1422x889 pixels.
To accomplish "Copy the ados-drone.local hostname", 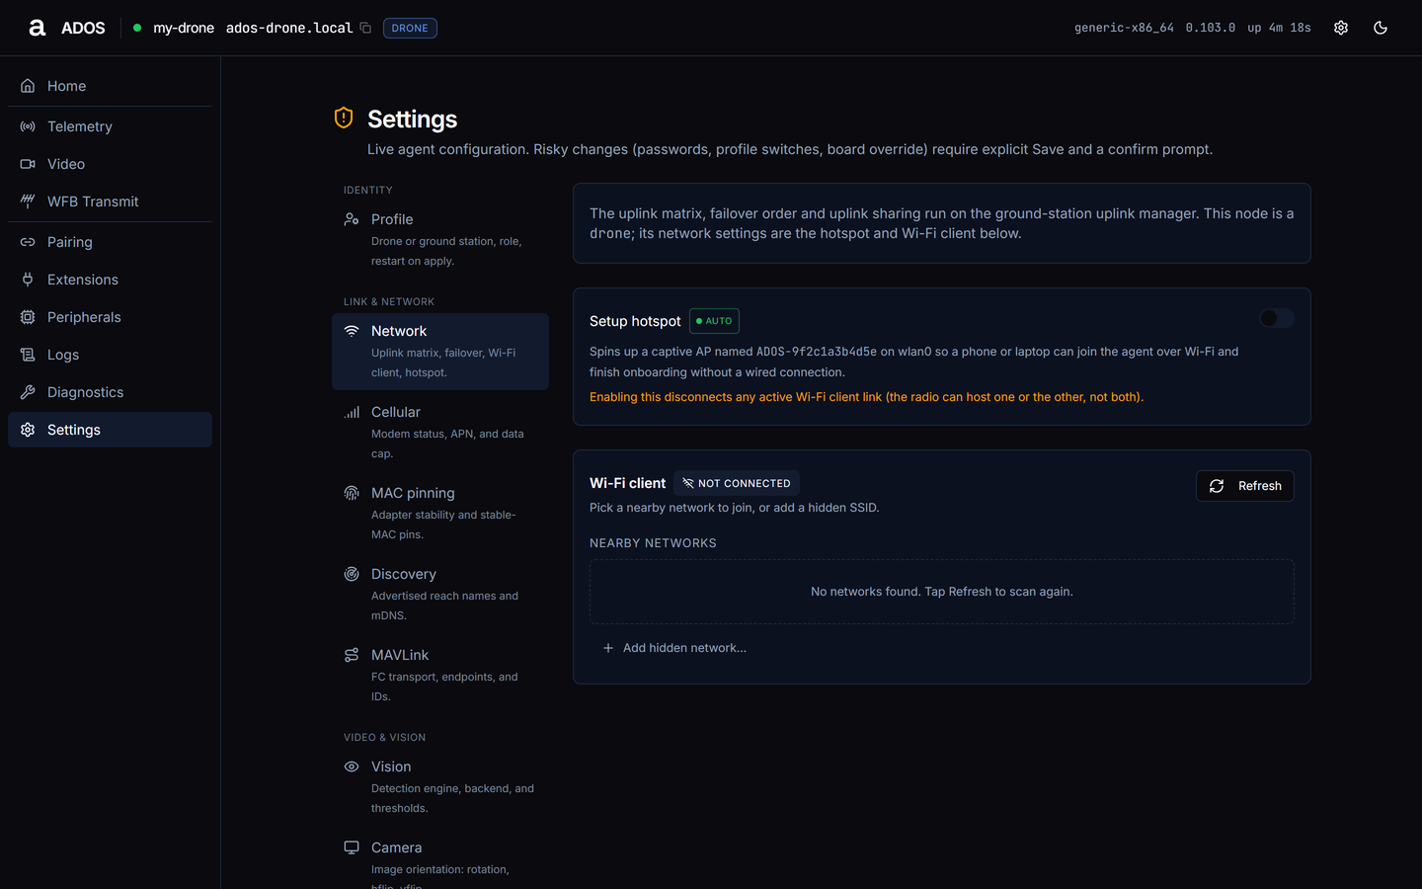I will tap(365, 28).
